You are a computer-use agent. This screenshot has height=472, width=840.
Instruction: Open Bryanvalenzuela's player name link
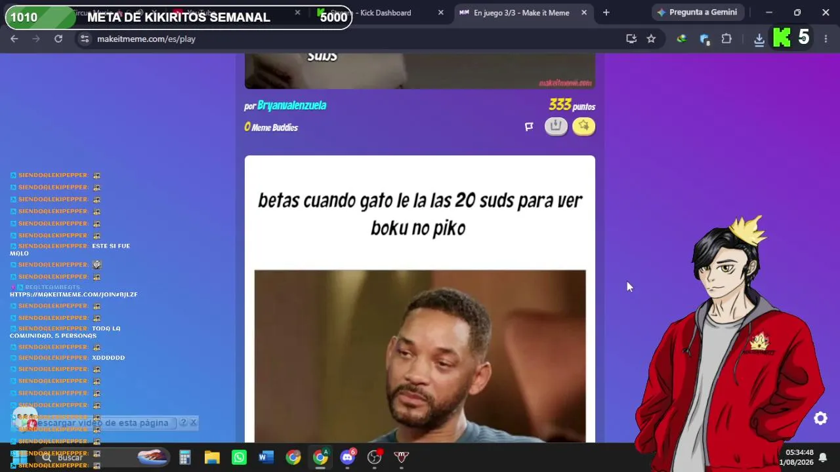coord(291,106)
